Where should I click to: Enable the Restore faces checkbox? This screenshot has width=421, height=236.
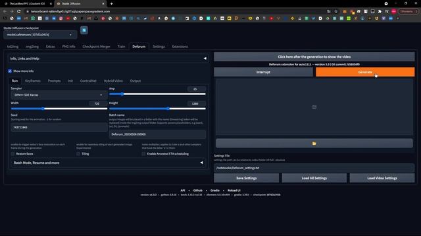point(13,154)
